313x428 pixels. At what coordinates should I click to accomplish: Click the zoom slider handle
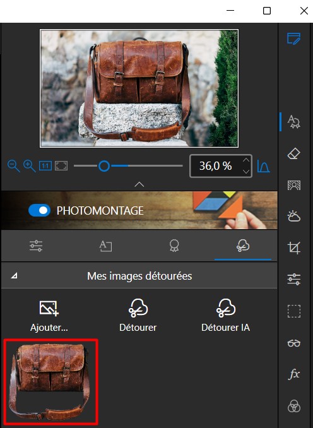coord(104,165)
